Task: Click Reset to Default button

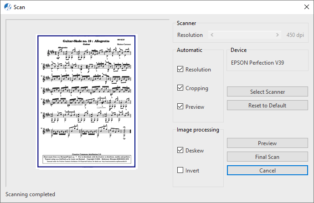Action: point(268,105)
